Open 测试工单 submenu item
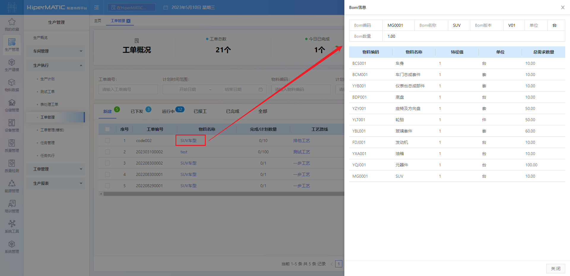The width and height of the screenshot is (570, 276). (47, 92)
